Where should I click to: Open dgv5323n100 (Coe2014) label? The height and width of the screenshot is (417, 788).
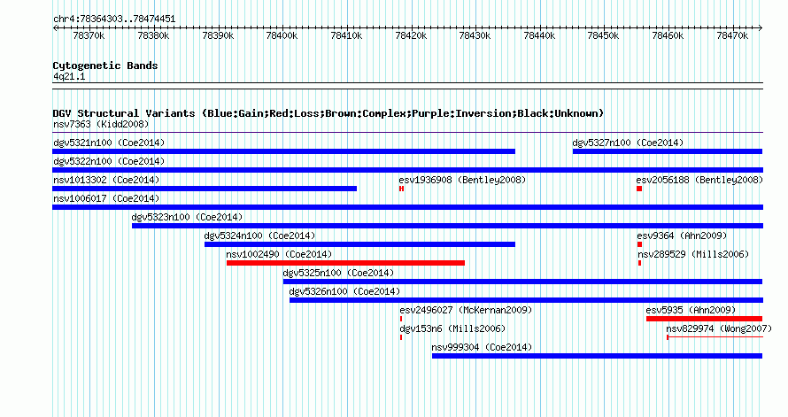pyautogui.click(x=187, y=217)
